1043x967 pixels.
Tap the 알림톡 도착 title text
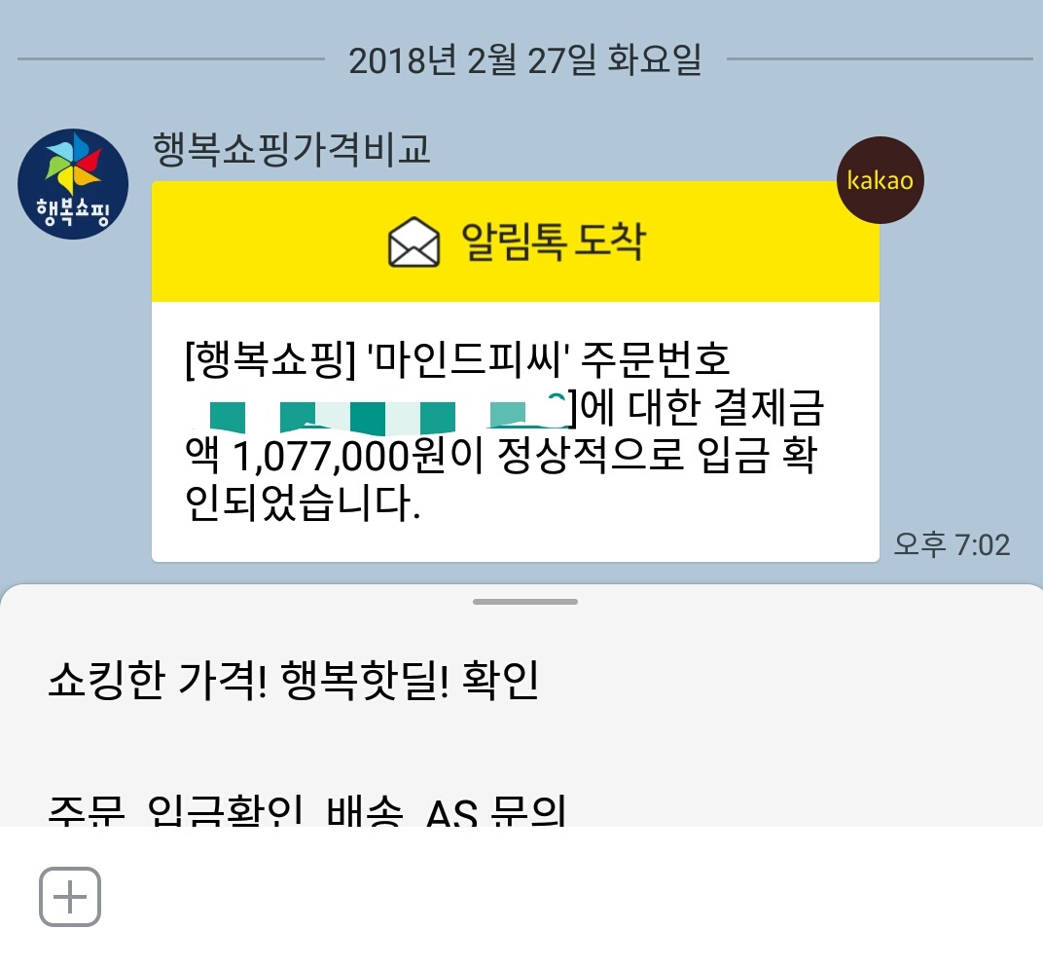(x=554, y=242)
